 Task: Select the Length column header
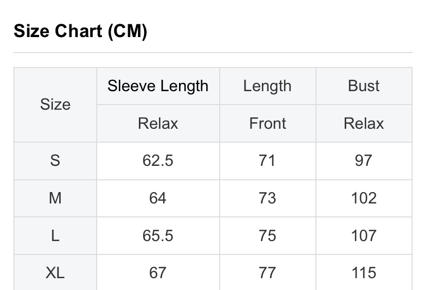[268, 86]
